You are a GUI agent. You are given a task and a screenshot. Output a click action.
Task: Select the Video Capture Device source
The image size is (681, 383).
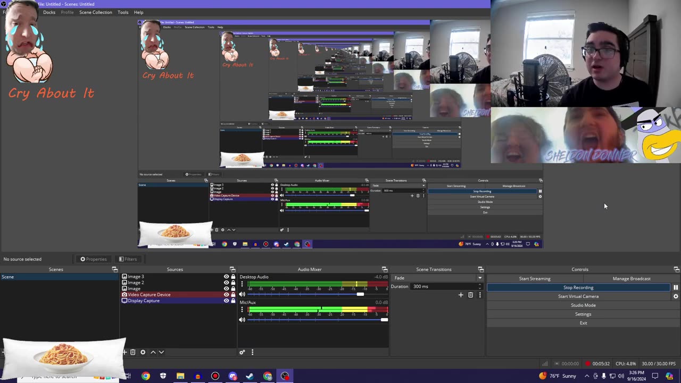coord(149,295)
